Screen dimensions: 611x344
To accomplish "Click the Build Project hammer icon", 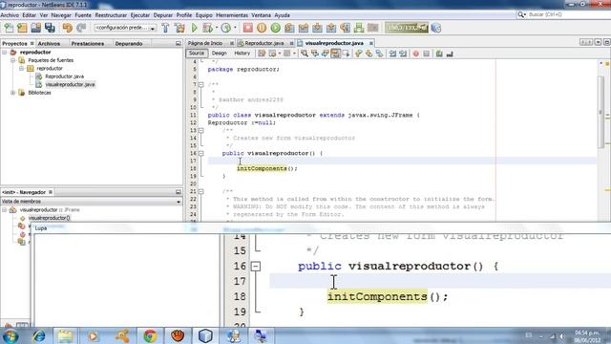I will (165, 28).
